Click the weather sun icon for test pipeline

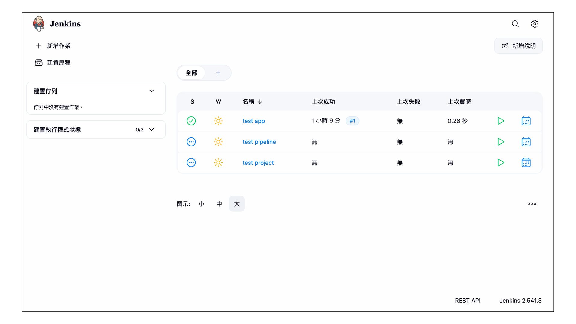pos(218,142)
